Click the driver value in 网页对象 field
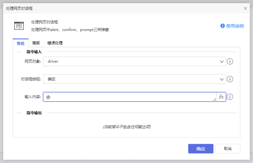Viewport: 253px width, 163px height. (53, 61)
